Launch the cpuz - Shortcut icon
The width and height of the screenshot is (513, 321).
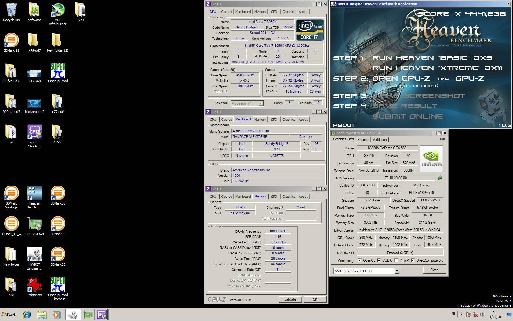(x=34, y=136)
